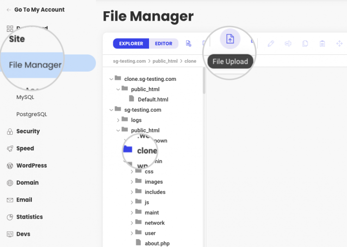Click the Dashboard grid icon
This screenshot has height=247, width=347.
click(10, 28)
